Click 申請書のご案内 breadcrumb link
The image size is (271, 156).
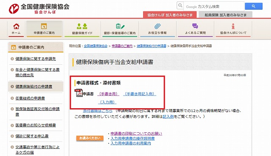[x=122, y=46]
